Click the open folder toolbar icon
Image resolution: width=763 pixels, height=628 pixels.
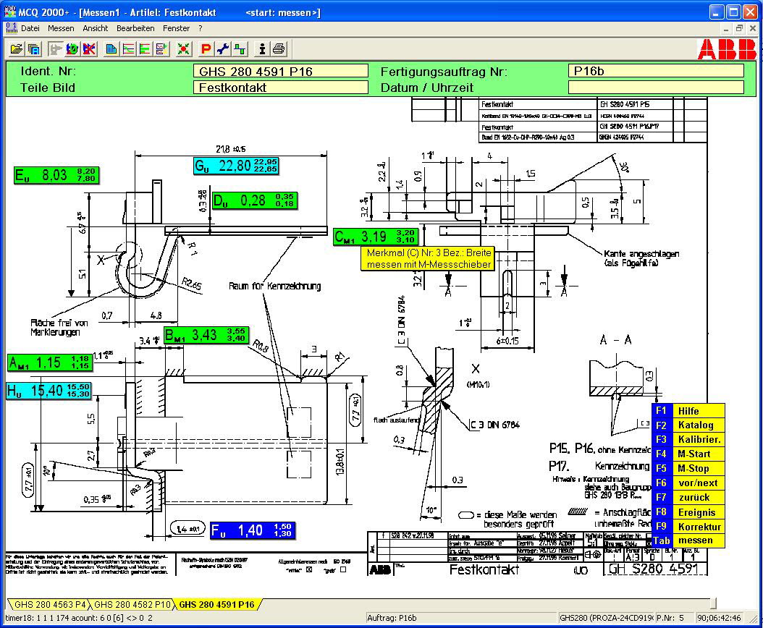(x=16, y=48)
